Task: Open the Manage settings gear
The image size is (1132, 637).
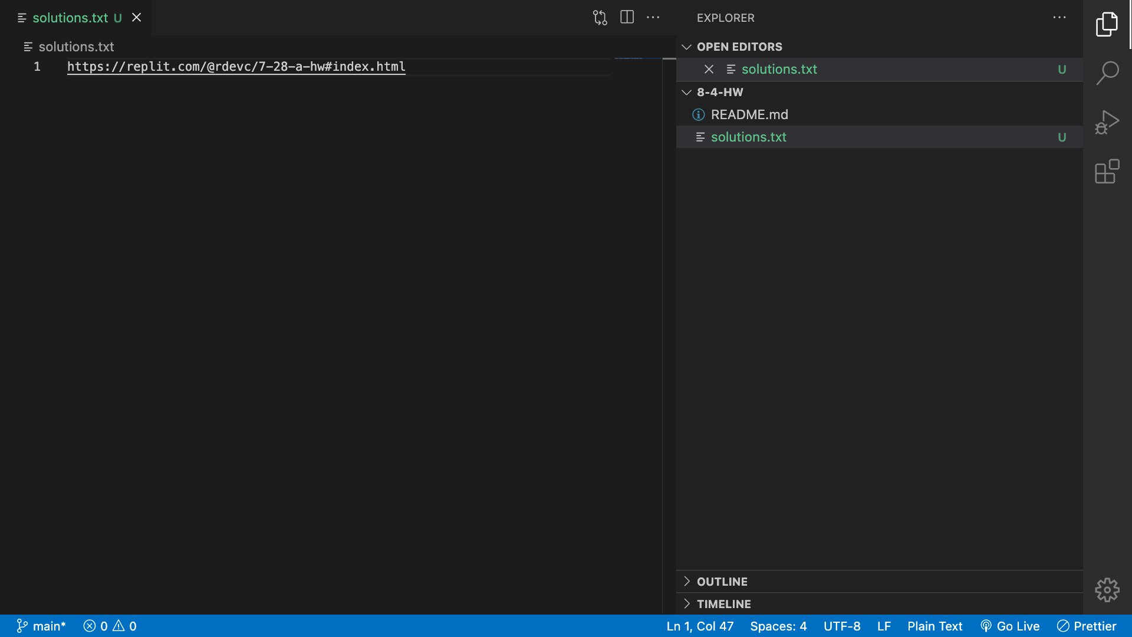Action: click(x=1107, y=589)
